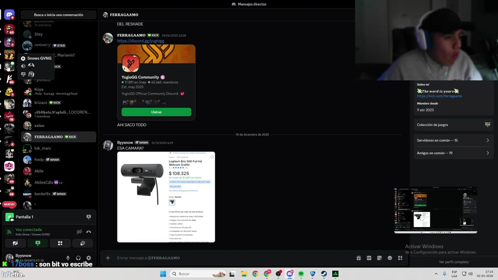Toggle noise suppression icon in voice panel
Screen dimensions: 498x280
[x=79, y=232]
